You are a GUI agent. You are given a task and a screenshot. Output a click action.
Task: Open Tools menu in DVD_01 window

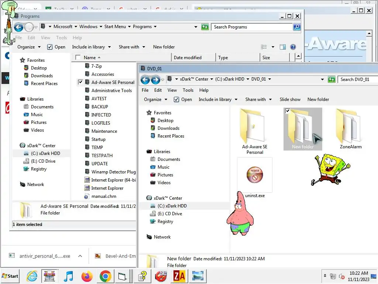188,90
